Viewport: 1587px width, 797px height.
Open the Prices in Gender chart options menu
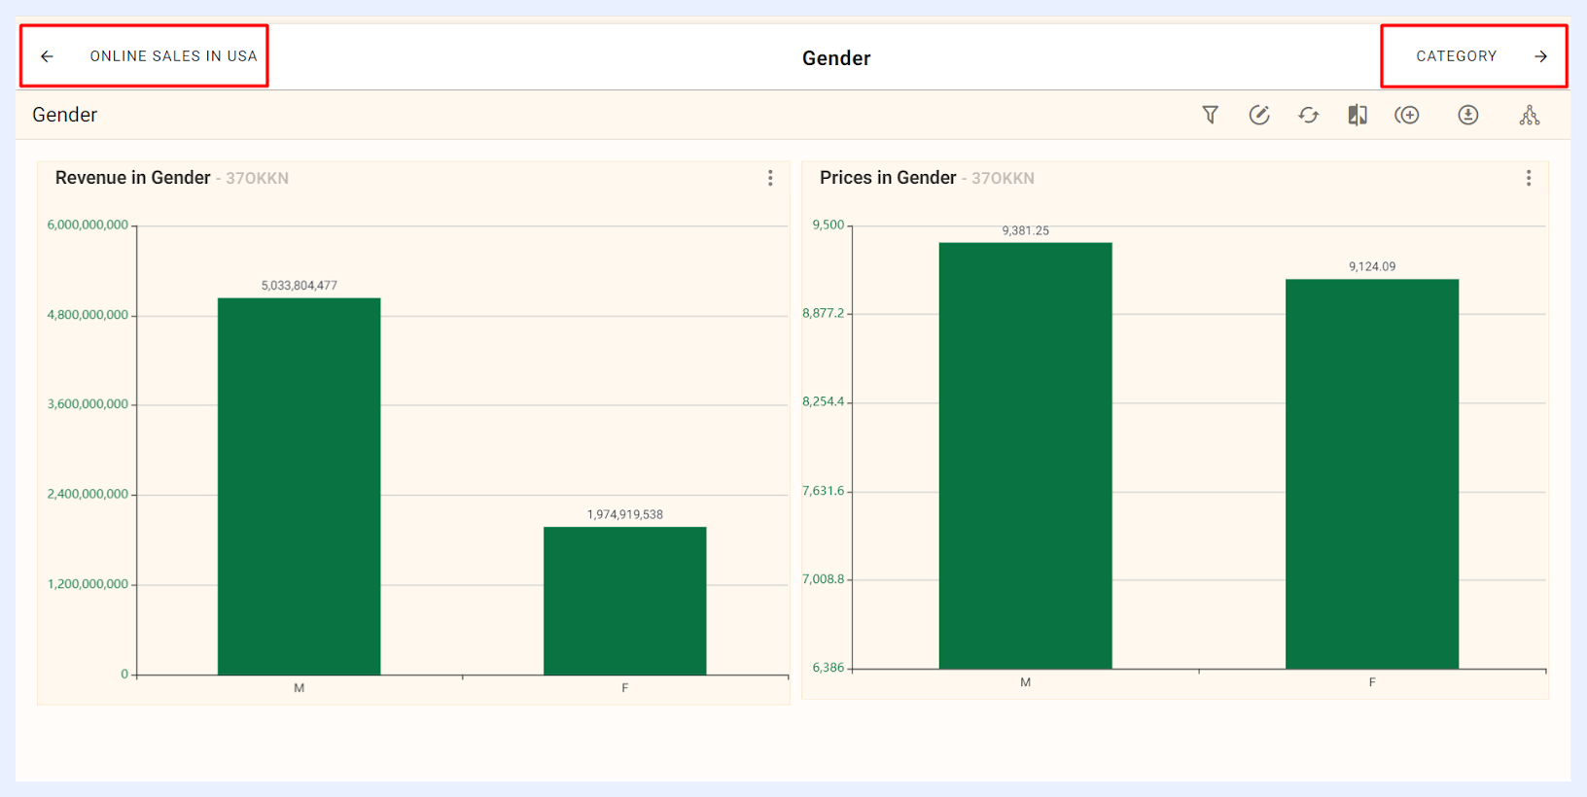(1529, 178)
